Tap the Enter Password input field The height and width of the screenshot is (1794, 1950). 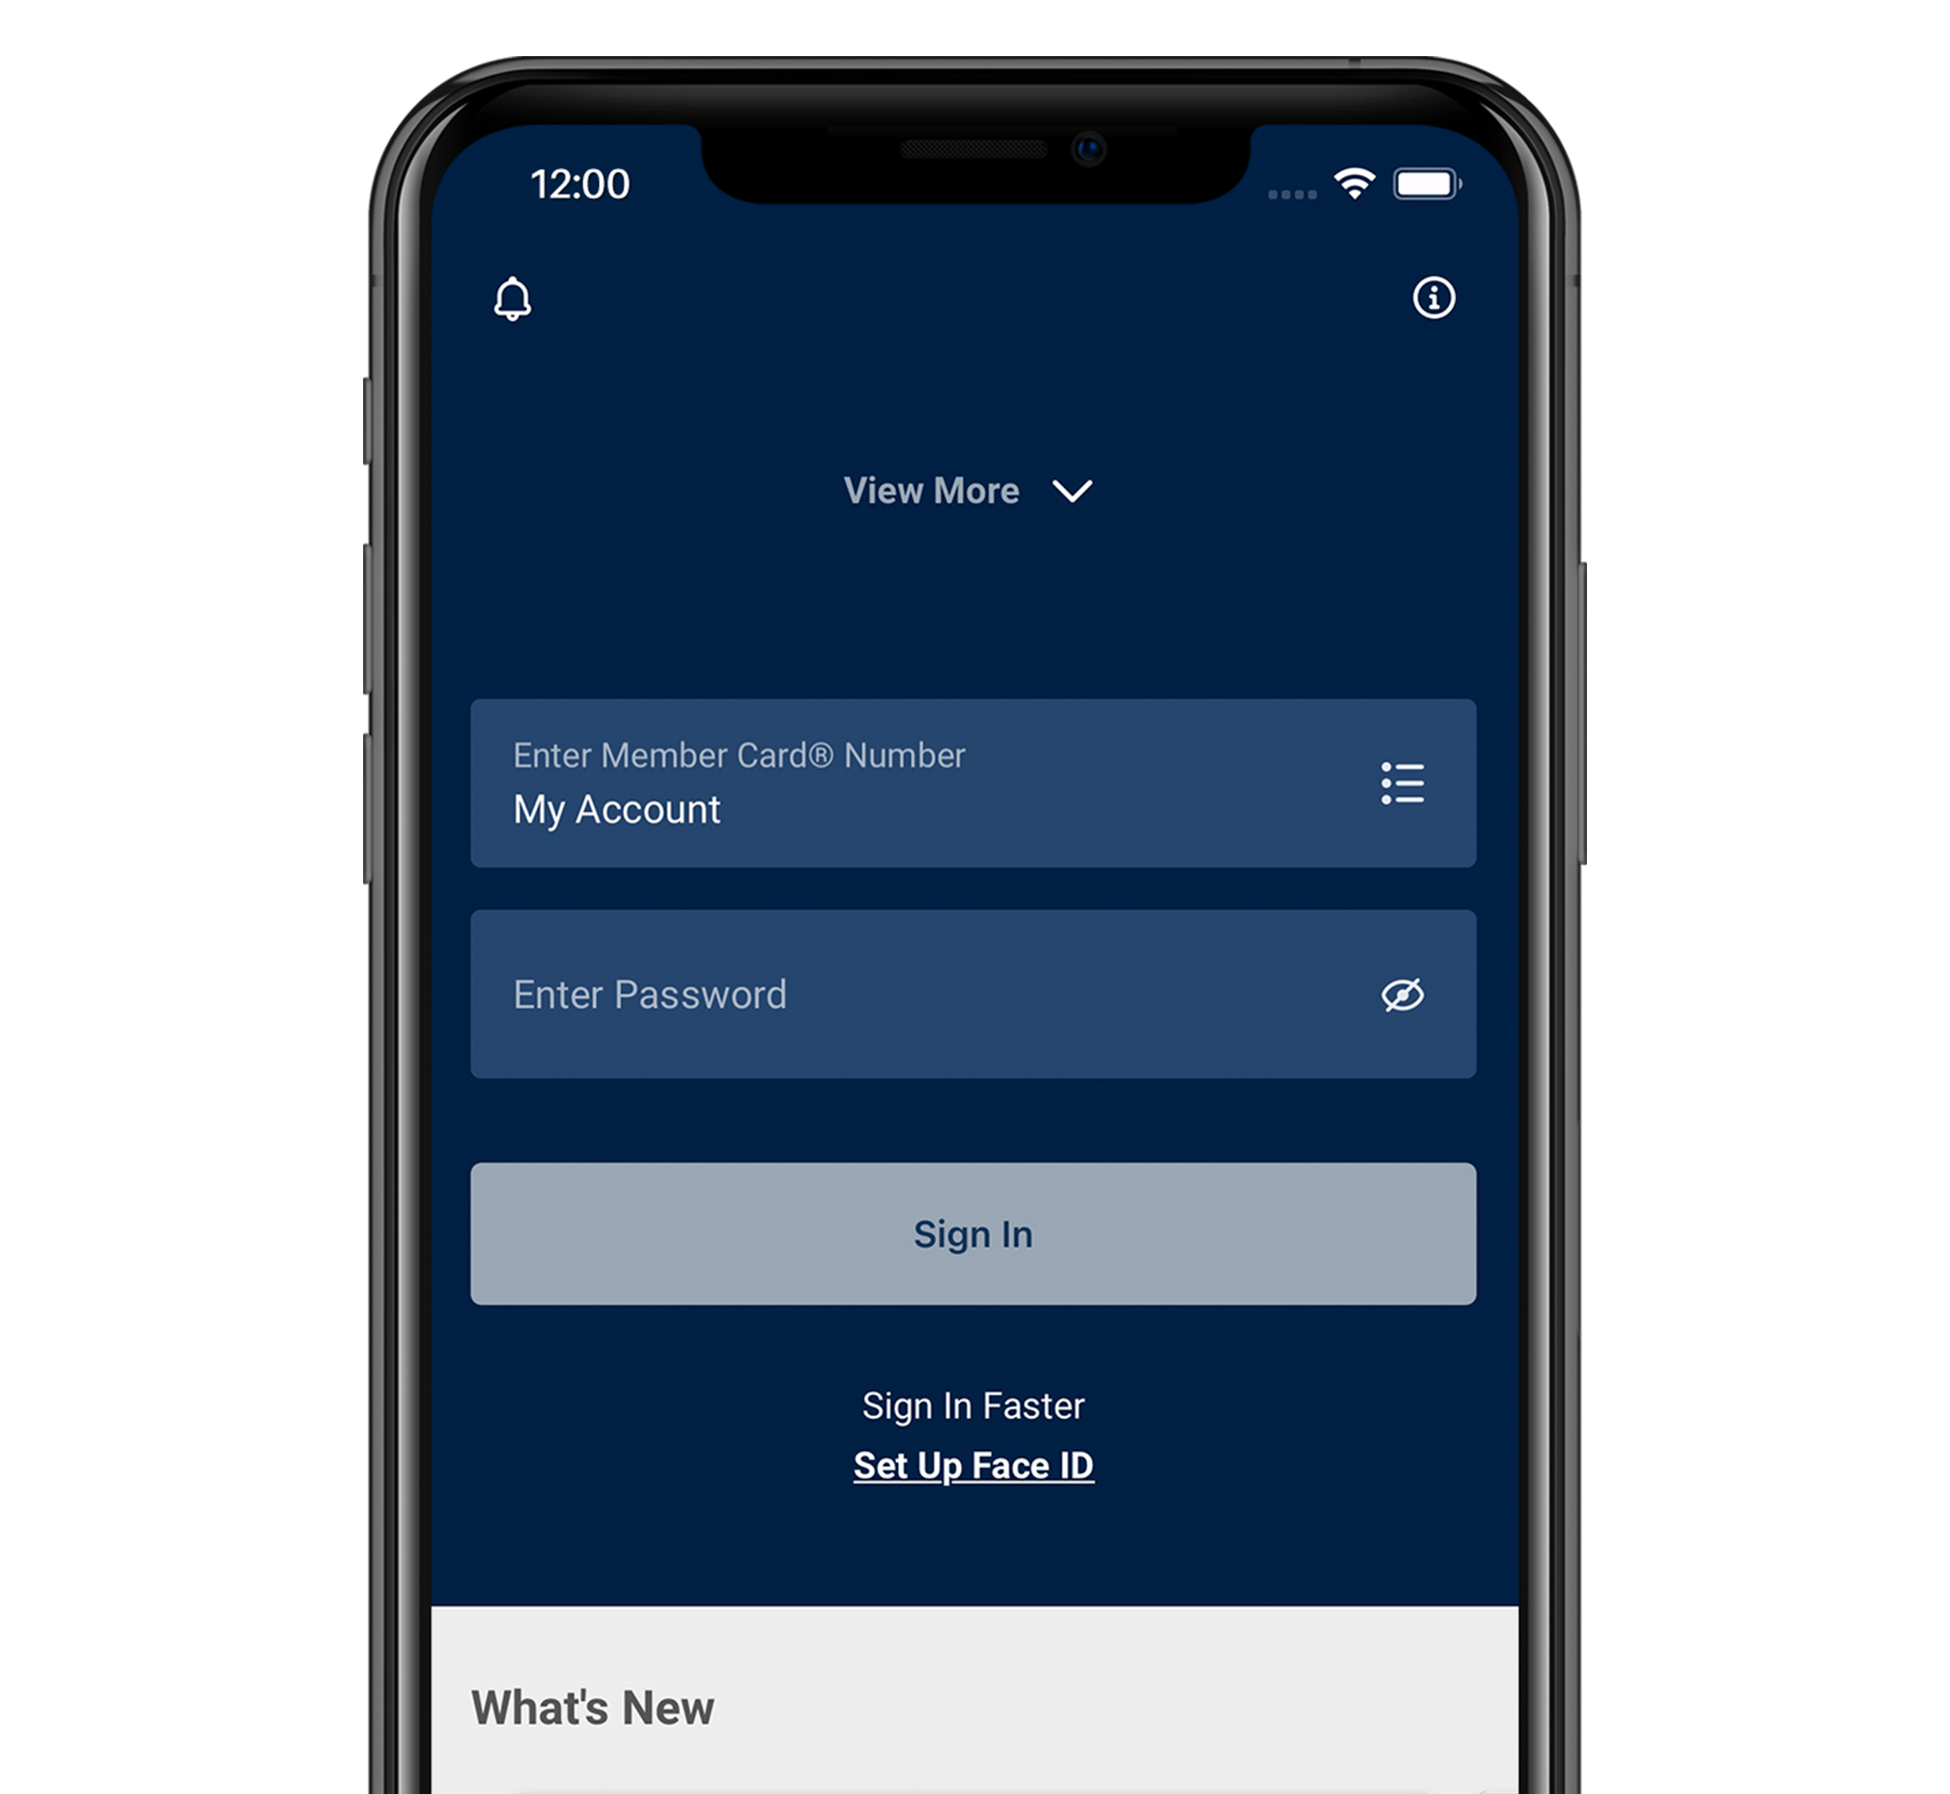click(x=975, y=994)
